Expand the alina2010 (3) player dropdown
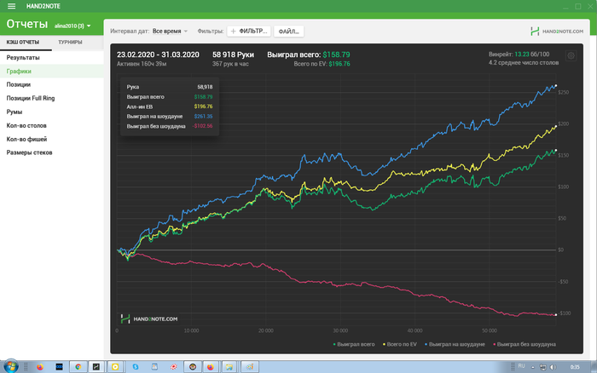 72,26
